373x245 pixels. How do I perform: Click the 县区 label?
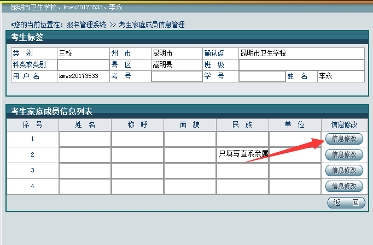coord(121,64)
